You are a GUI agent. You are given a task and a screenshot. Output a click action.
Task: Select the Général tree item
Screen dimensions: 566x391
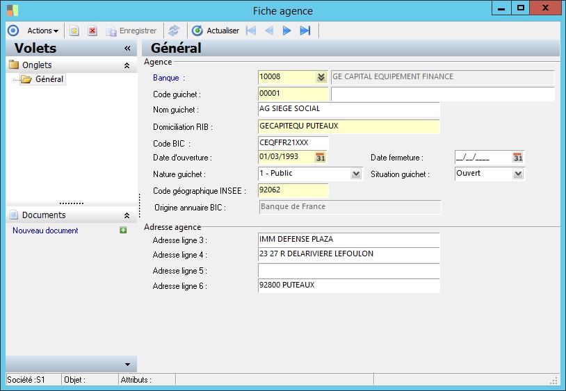(x=49, y=79)
